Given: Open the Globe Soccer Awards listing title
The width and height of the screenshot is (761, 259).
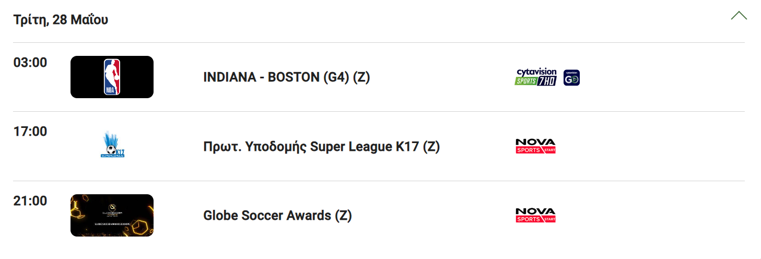Looking at the screenshot, I should 277,216.
